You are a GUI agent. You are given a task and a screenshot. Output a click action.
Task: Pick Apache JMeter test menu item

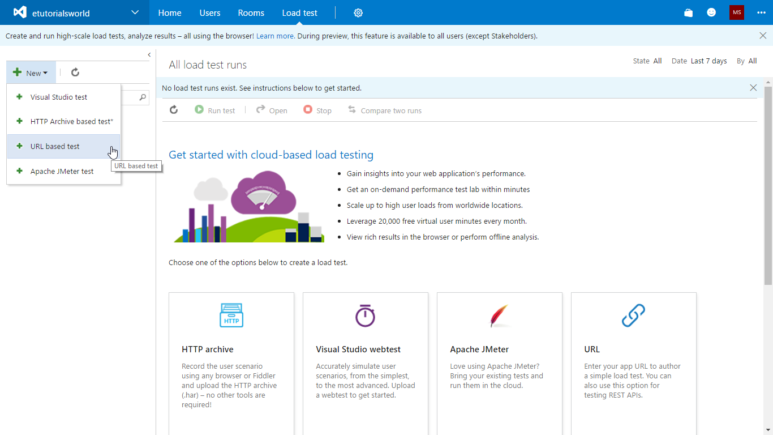coord(63,171)
